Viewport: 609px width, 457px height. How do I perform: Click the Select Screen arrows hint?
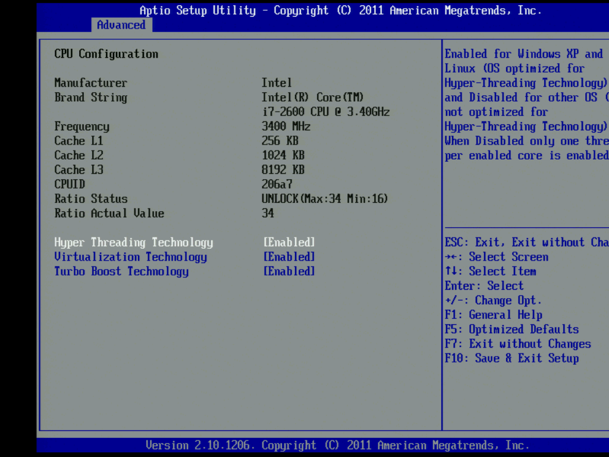[497, 257]
